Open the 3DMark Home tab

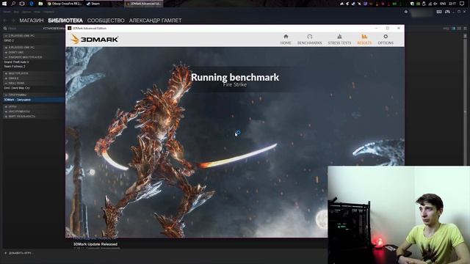(286, 39)
